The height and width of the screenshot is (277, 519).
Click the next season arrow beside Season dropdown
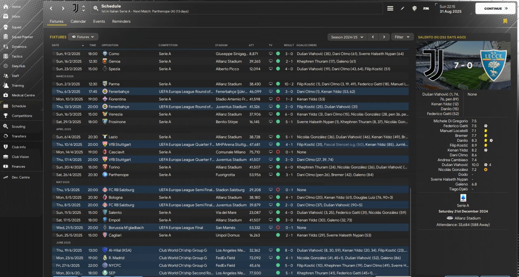(384, 37)
